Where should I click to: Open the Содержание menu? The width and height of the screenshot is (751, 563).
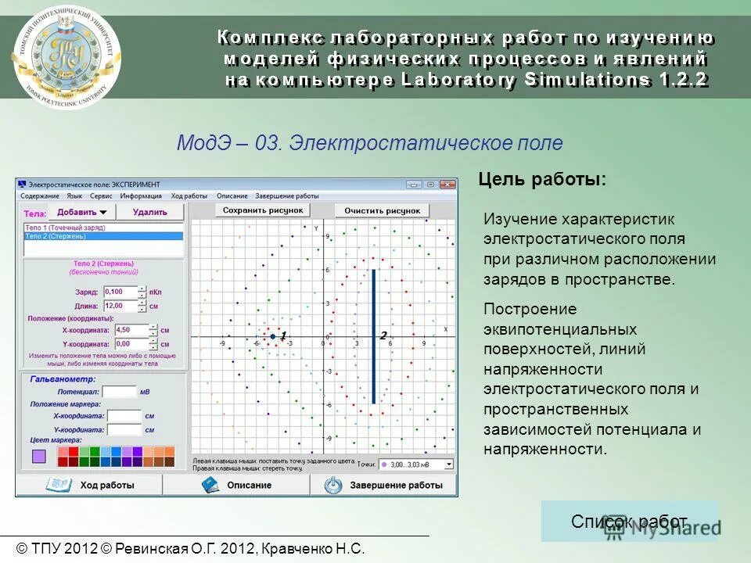[40, 195]
